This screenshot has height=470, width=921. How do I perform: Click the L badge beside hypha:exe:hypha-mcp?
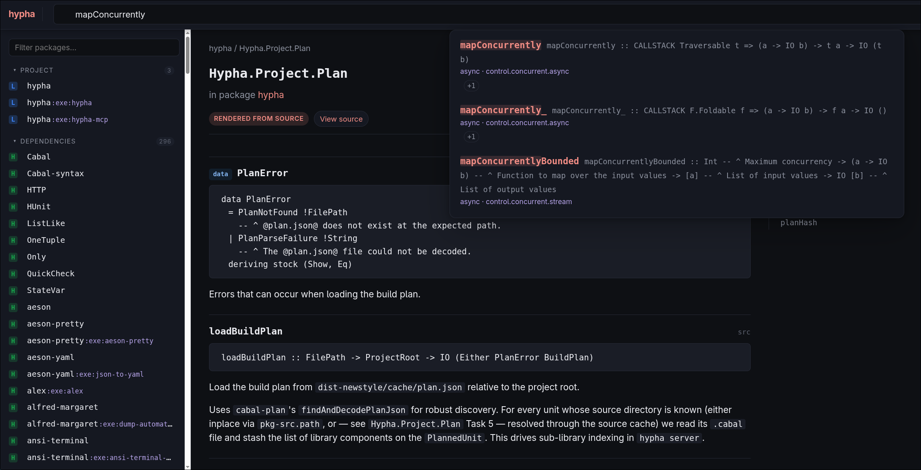pos(13,120)
